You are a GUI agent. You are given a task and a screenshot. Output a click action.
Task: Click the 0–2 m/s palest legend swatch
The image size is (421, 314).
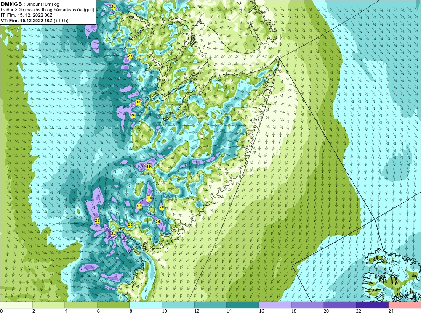tap(16, 305)
